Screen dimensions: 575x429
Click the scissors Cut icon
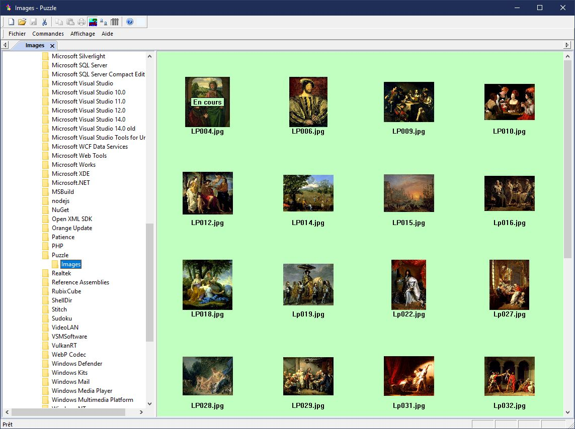click(x=44, y=22)
